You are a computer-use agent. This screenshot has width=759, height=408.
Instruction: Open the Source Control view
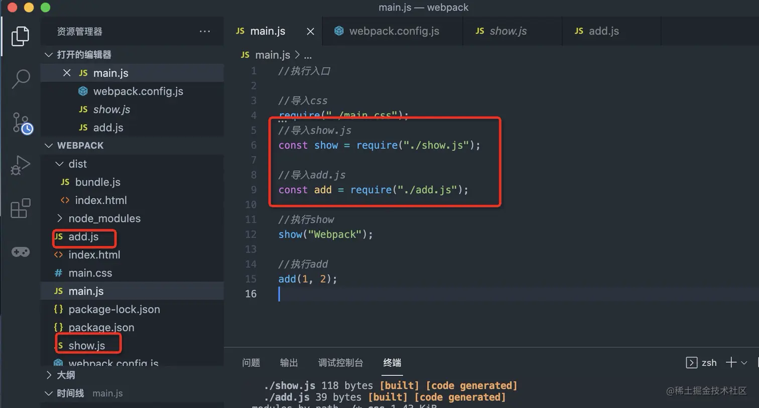(22, 123)
